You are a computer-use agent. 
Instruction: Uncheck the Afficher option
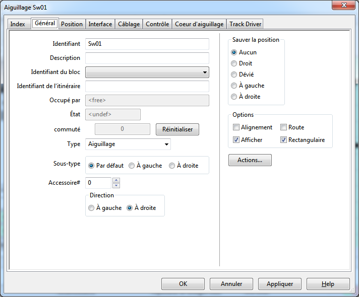pos(236,140)
